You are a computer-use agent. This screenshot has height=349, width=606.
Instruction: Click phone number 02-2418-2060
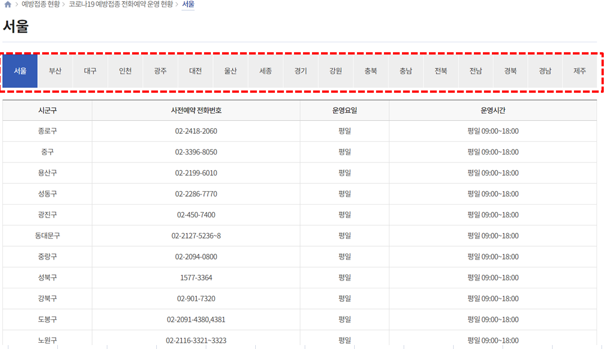196,131
